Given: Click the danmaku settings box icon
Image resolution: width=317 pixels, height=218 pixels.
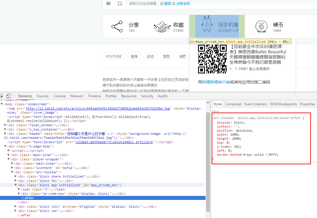Looking at the screenshot, I should point(120,3).
